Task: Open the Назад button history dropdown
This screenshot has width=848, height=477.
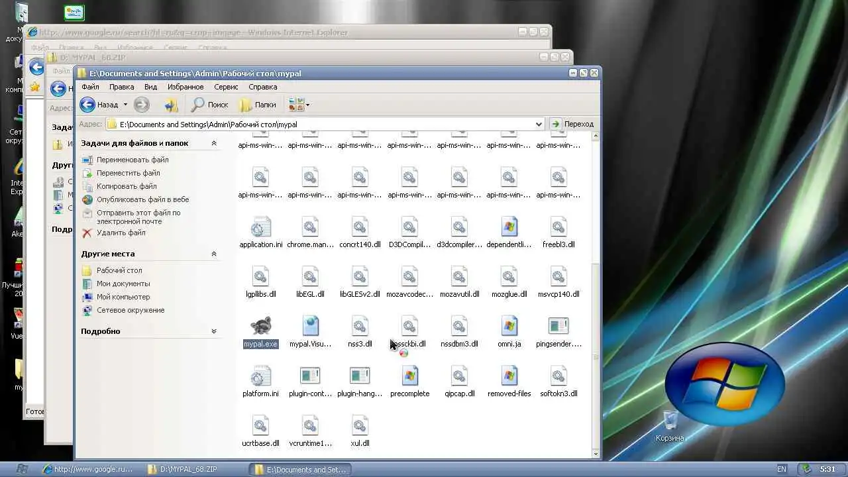Action: point(125,105)
